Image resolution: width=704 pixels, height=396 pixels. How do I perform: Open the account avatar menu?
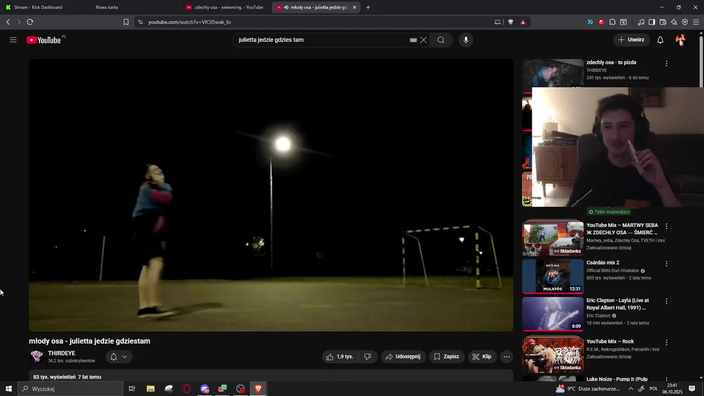click(681, 40)
